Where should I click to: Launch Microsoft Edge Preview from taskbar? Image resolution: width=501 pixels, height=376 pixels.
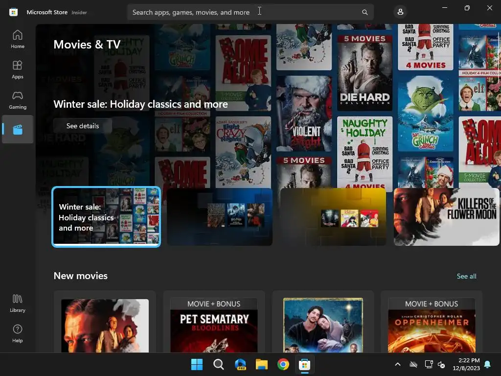240,364
